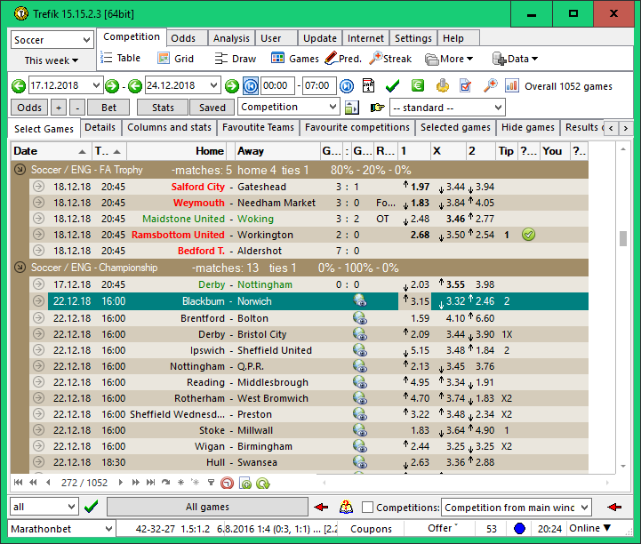Screen dimensions: 641x544
Task: Click the calculator icon next to the time range
Action: tap(366, 86)
